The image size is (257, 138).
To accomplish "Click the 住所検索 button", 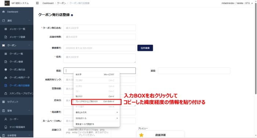I will click(145, 48).
